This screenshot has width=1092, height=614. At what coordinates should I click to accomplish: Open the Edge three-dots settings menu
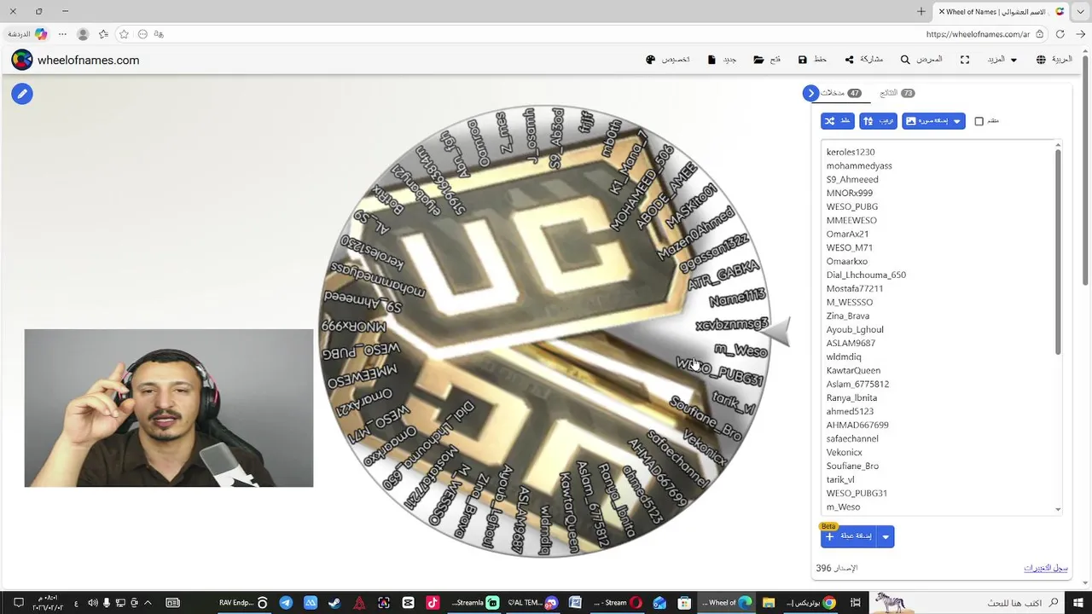(x=62, y=34)
